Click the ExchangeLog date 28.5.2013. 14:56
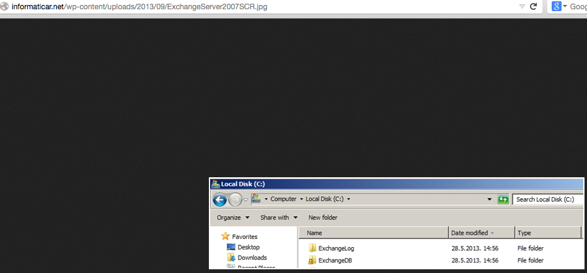The width and height of the screenshot is (587, 273). click(475, 248)
